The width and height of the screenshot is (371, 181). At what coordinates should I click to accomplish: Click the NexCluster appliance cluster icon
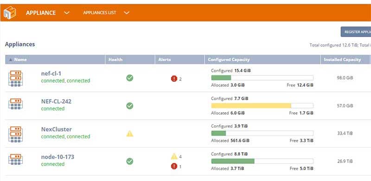16,134
